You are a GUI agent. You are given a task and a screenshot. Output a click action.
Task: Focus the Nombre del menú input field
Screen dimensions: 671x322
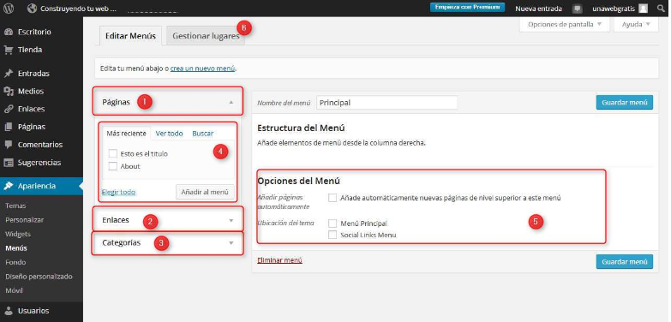click(386, 103)
